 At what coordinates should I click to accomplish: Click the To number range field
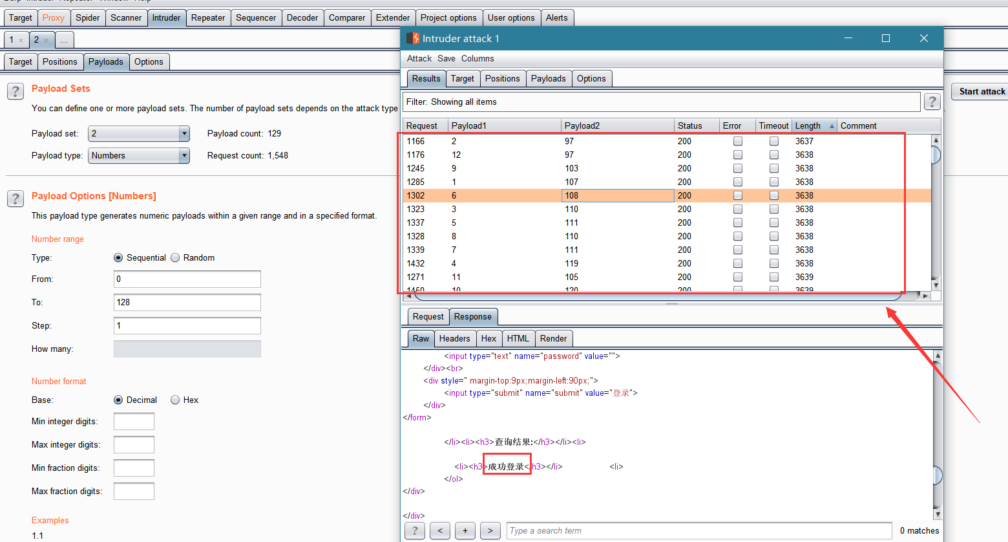click(x=187, y=302)
